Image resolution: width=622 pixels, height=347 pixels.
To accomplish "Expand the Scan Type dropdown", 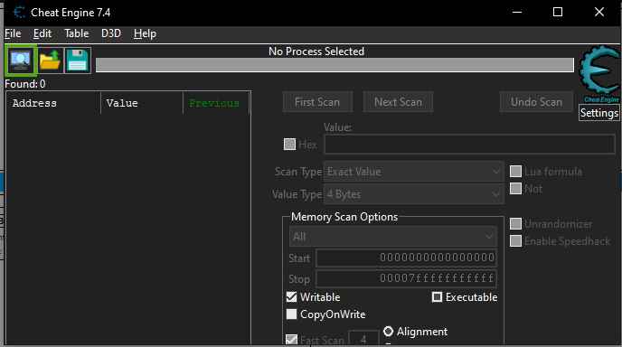I will (x=414, y=172).
